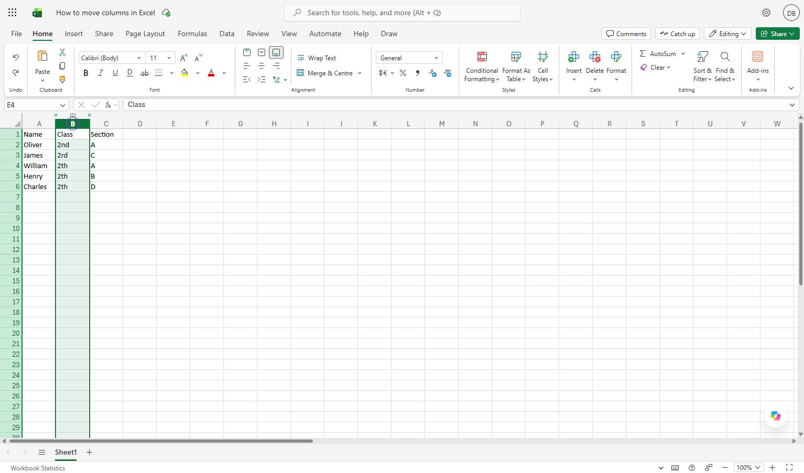Expand the formula bar chevron
The width and height of the screenshot is (804, 473).
tap(792, 105)
